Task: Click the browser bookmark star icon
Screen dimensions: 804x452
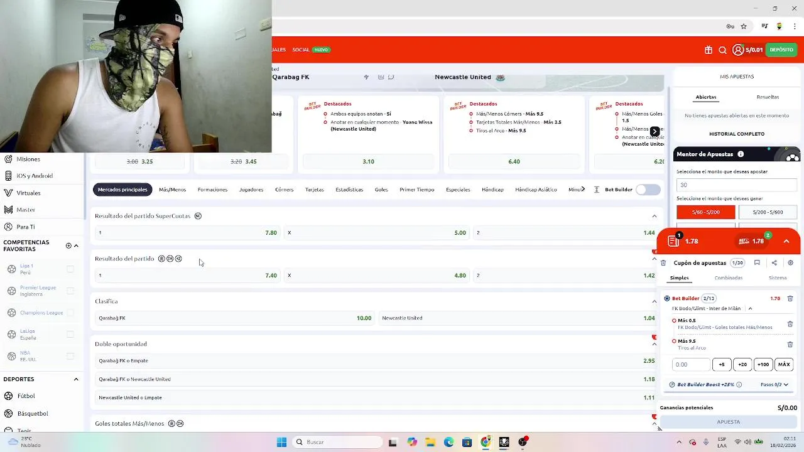Action: point(744,26)
